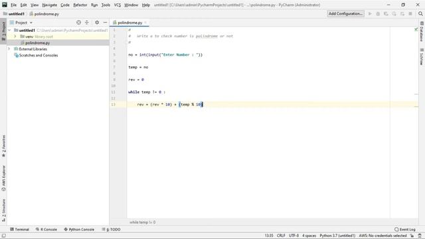Viewport: 425px width, 239px height.
Task: Click Add Configuration button
Action: tap(345, 13)
